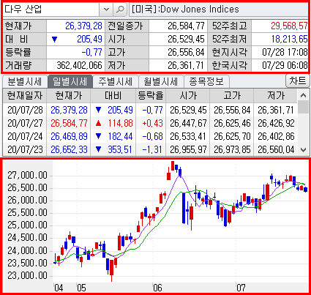Click the table scrollbar up arrow

click(303, 95)
